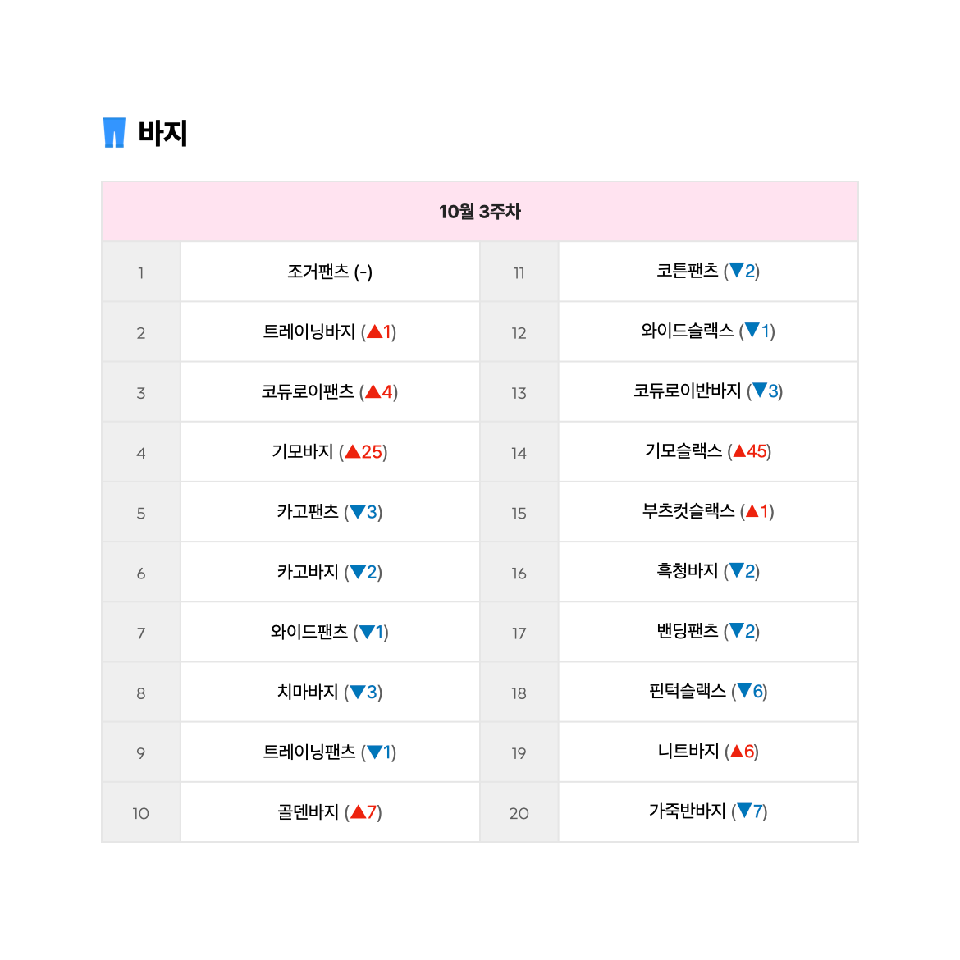Click the 코튼팬츠 entry at rank 11
The image size is (960, 960).
tap(708, 272)
